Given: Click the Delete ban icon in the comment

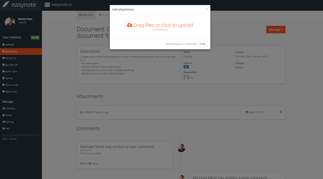Looking at the screenshot, I should click(90, 164).
